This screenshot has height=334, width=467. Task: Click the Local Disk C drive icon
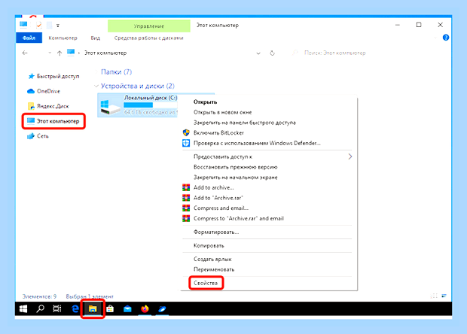(x=110, y=107)
